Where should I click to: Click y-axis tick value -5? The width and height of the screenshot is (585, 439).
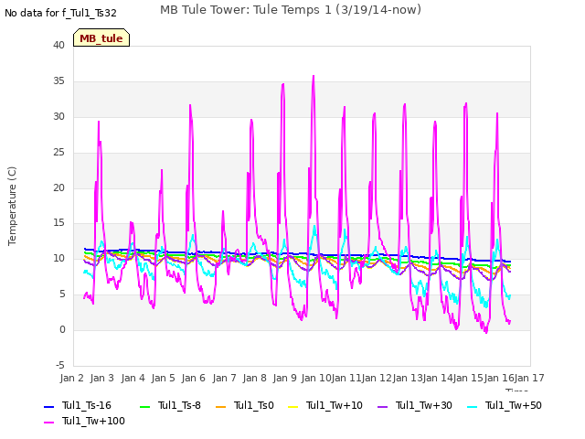(60, 365)
